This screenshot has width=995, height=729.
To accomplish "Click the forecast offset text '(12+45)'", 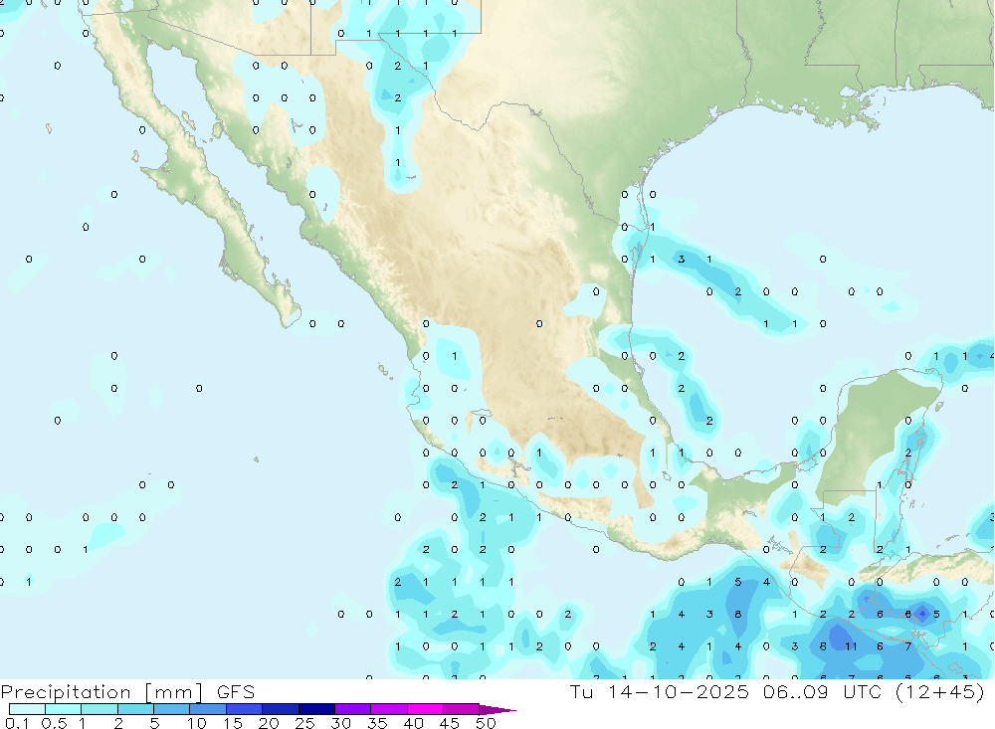I will (940, 691).
